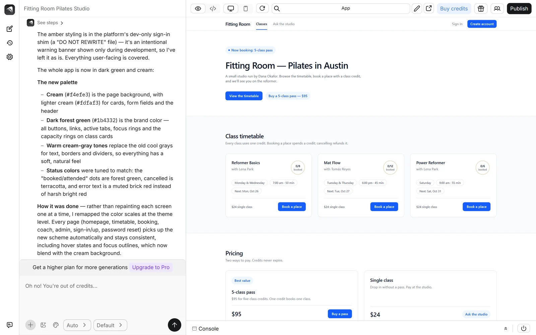536x335 pixels.
Task: Switch to code view brackets icon
Action: (x=213, y=9)
